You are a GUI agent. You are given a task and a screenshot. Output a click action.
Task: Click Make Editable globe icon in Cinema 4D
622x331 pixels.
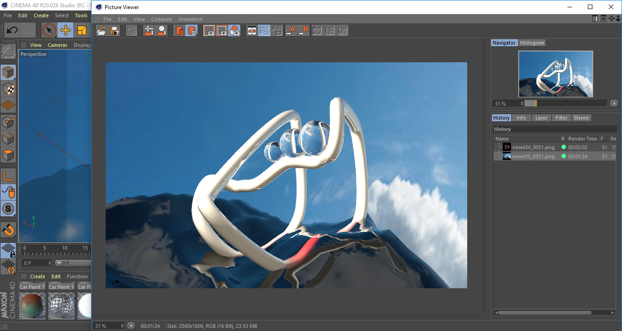coord(8,51)
